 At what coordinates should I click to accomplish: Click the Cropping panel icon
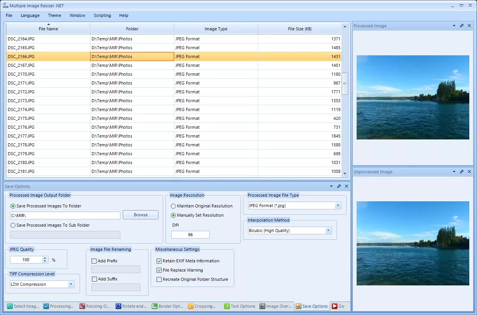(191, 306)
